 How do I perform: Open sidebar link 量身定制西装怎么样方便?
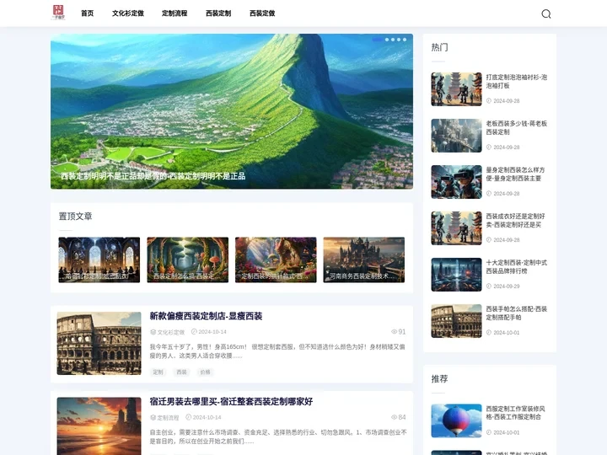tap(515, 174)
